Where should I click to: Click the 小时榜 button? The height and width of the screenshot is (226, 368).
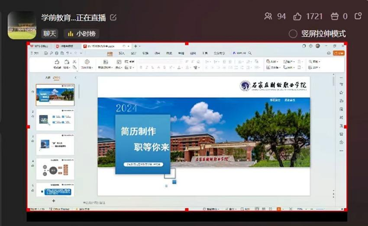(82, 33)
